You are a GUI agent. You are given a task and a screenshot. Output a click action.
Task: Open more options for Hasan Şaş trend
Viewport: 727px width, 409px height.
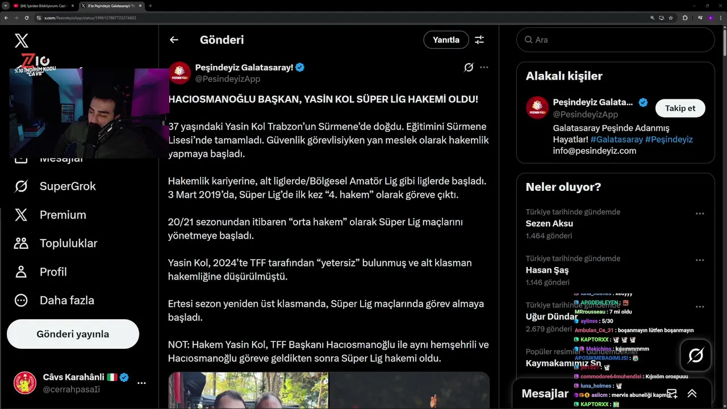pos(700,260)
